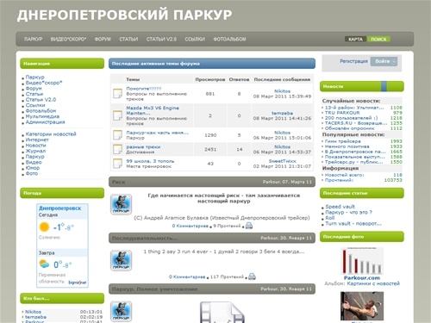The width and height of the screenshot is (431, 323).
Task: Open temzeba last poster in forum table
Action: (x=282, y=113)
